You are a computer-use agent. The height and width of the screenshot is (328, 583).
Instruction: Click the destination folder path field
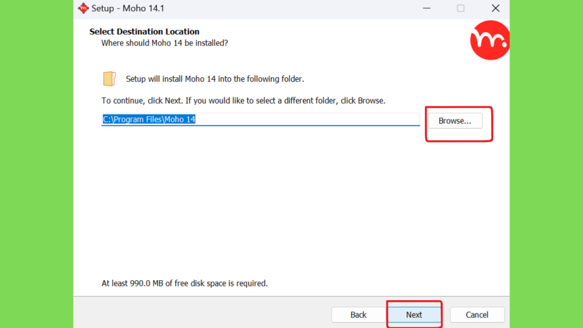click(x=260, y=120)
